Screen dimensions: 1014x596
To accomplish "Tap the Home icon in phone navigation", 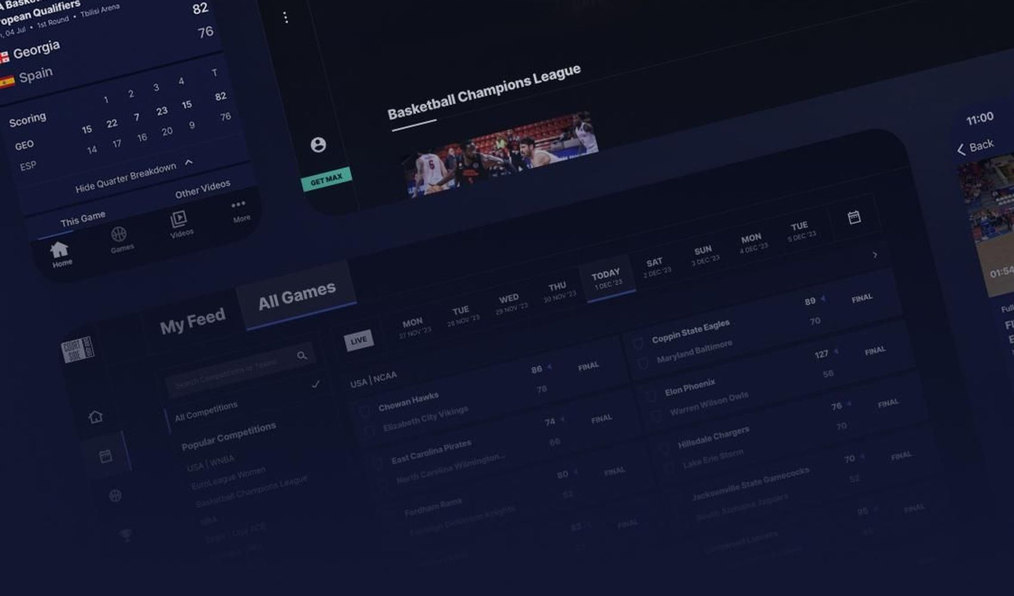I will pyautogui.click(x=59, y=249).
